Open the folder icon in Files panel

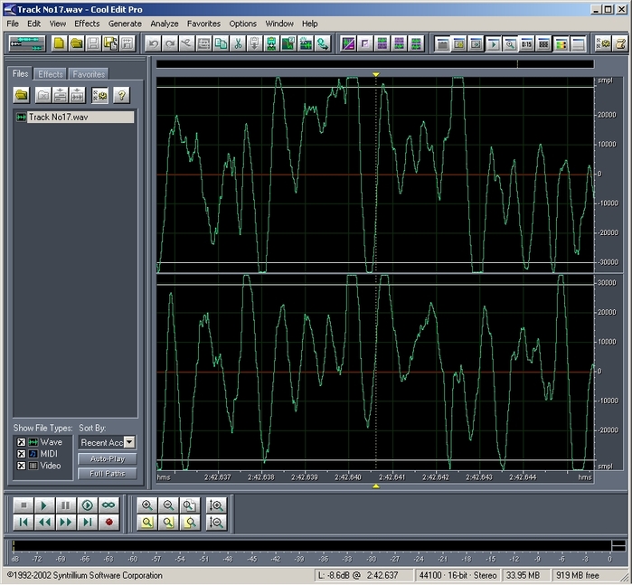coord(22,96)
